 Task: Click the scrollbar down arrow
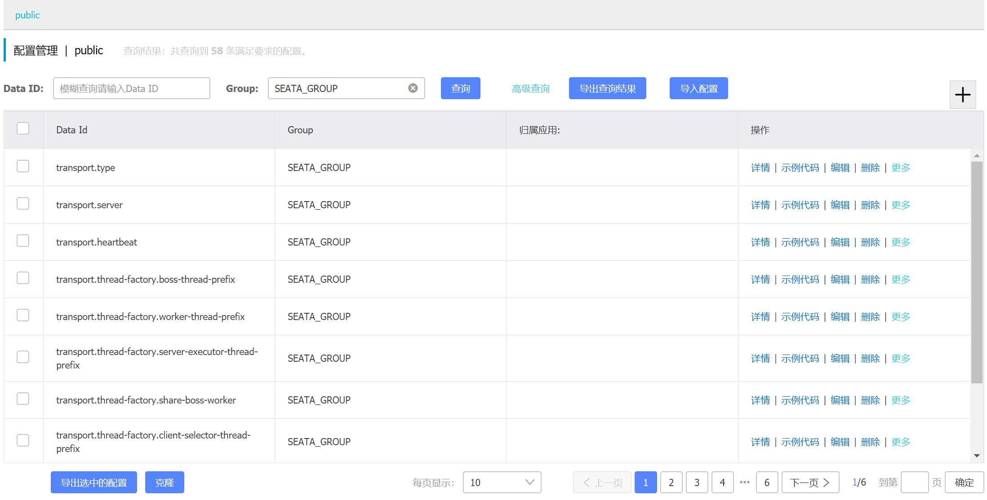click(977, 456)
